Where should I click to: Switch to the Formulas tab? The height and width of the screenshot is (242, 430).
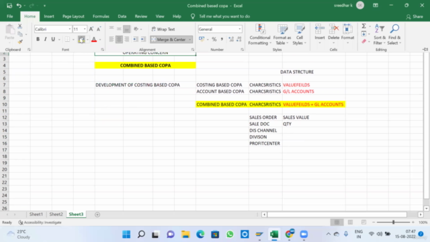click(101, 16)
